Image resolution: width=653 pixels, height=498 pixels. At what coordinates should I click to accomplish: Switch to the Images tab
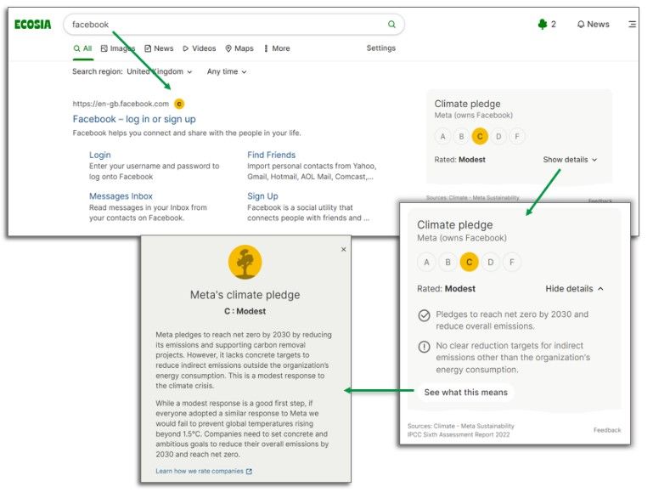coord(118,48)
